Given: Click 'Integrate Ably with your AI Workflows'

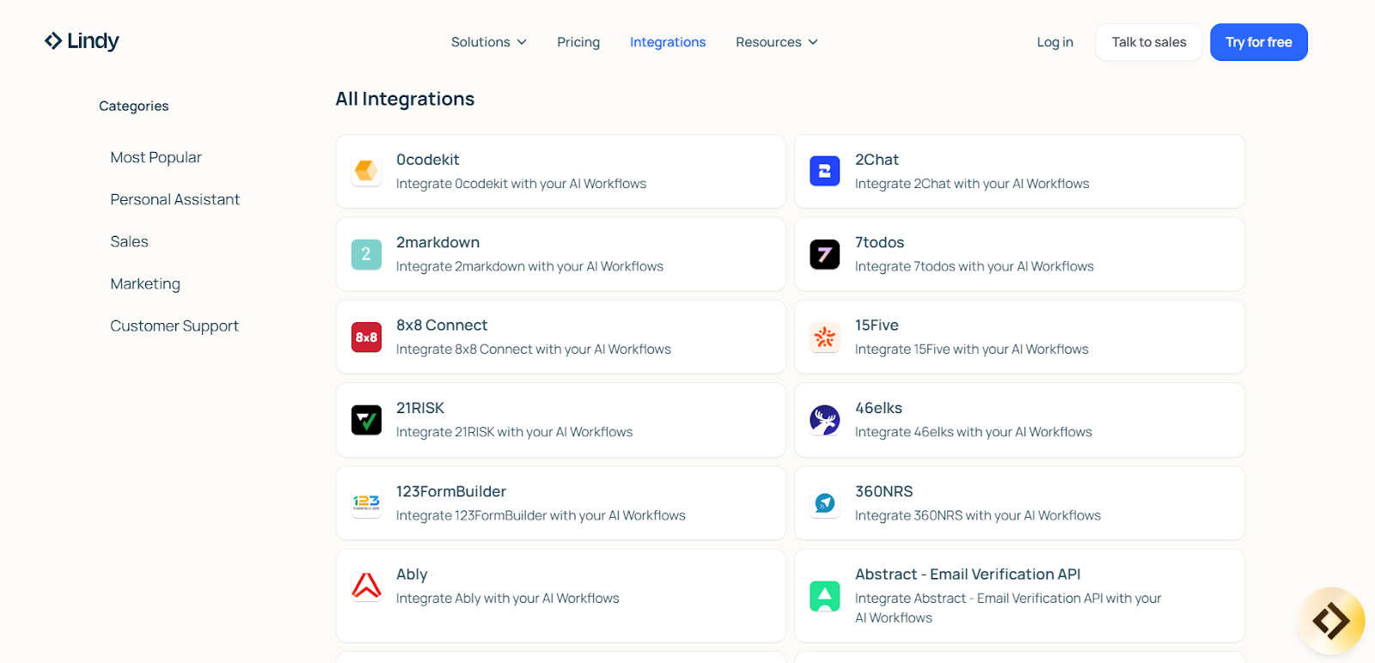Looking at the screenshot, I should (508, 599).
